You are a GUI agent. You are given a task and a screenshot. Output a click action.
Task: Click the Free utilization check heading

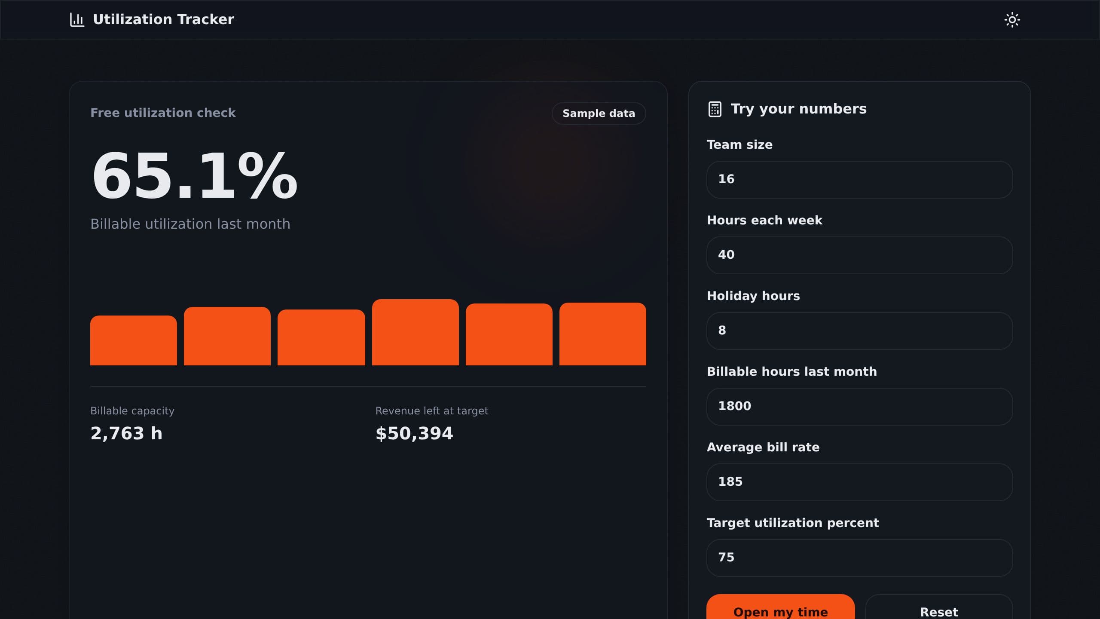pos(163,113)
